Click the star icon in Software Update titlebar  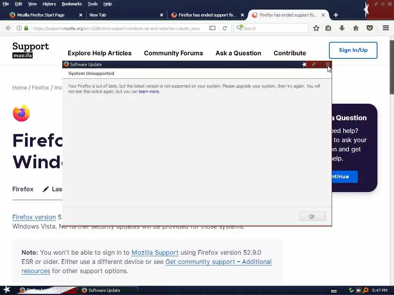click(x=304, y=65)
